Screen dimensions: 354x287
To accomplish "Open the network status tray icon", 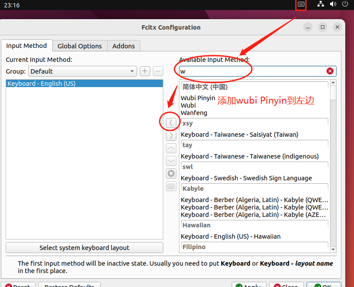I will pos(320,4).
